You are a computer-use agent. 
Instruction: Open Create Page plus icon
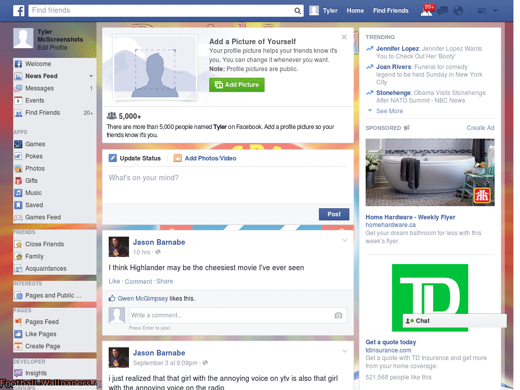pos(18,346)
